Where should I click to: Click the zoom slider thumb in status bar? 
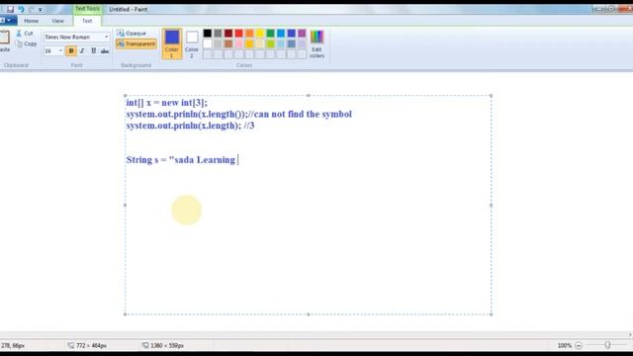[x=607, y=345]
